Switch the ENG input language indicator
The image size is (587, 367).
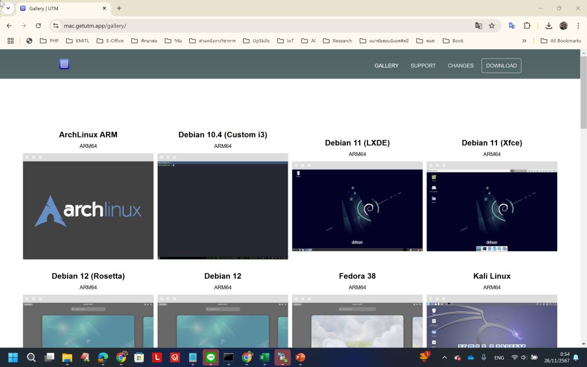[499, 358]
